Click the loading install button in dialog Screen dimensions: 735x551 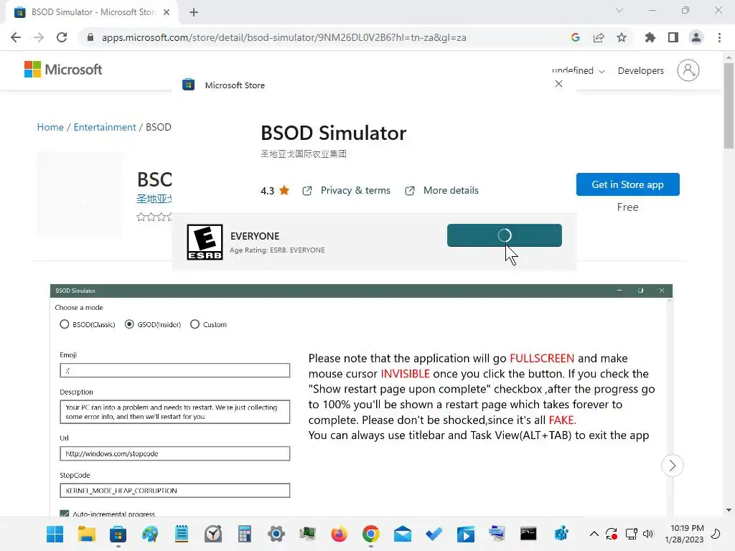pyautogui.click(x=505, y=235)
